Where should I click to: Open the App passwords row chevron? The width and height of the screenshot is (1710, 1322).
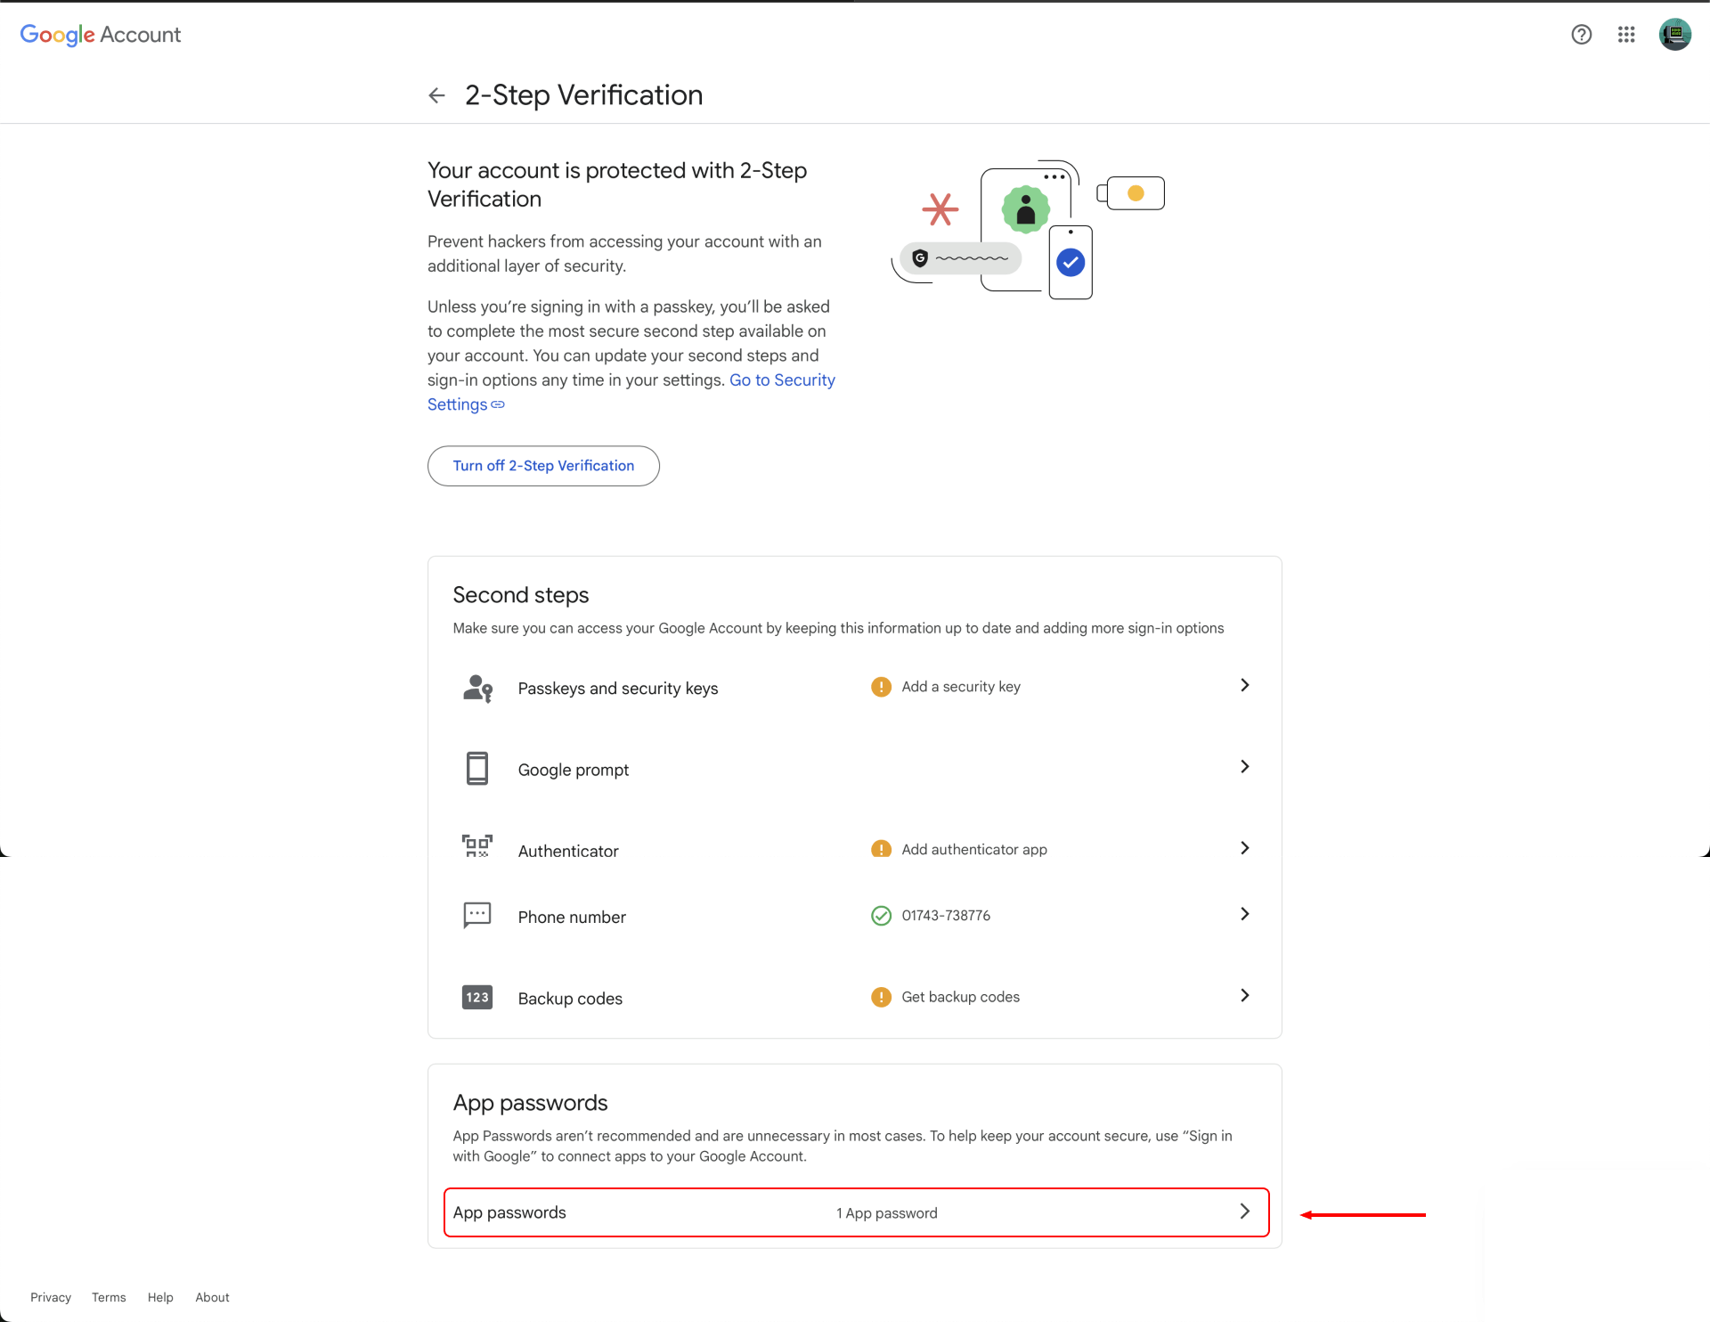(1244, 1212)
